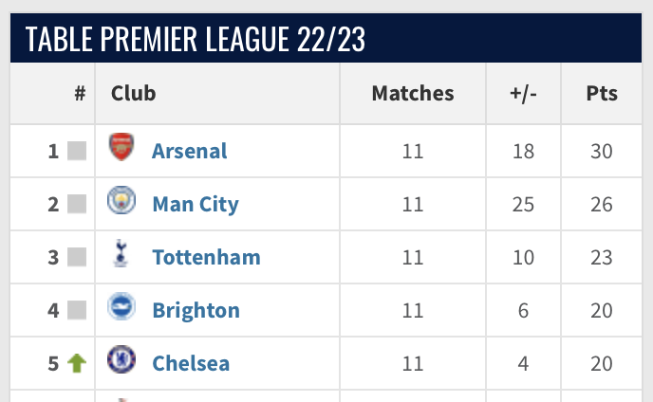This screenshot has height=402, width=653.
Task: Click the Pts column header
Action: [x=602, y=94]
